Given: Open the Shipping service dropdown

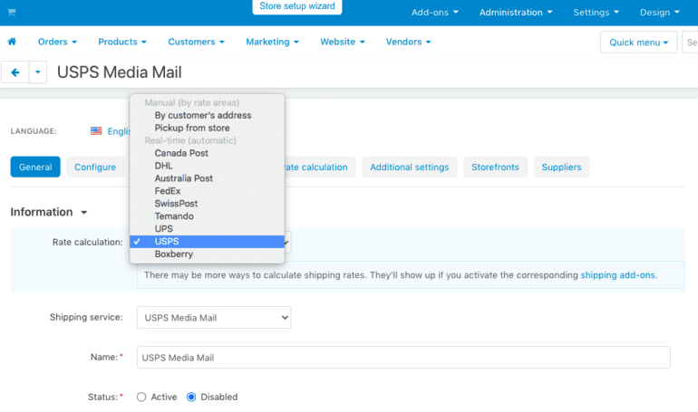Looking at the screenshot, I should pos(214,317).
